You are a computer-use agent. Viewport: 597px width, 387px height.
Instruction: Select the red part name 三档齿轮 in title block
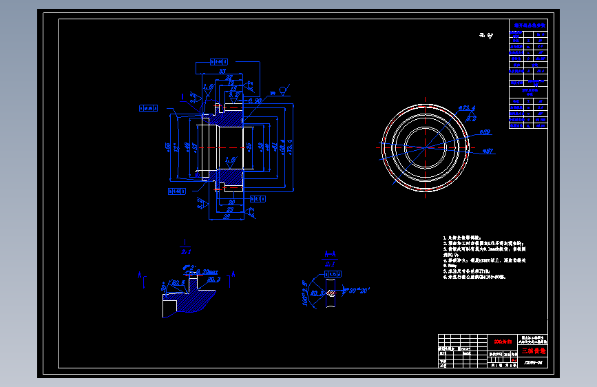pyautogui.click(x=533, y=351)
